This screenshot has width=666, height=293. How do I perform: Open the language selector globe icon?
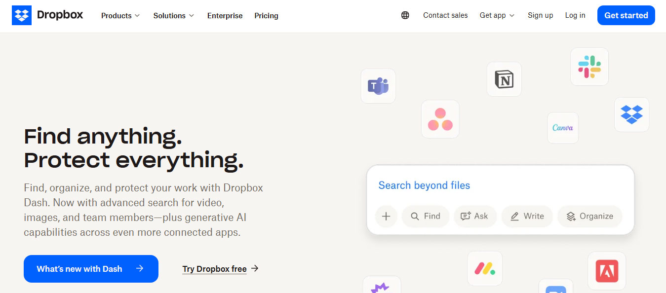click(405, 15)
